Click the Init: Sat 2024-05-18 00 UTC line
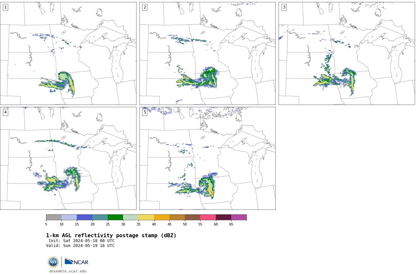Image resolution: width=418 pixels, height=275 pixels. point(82,241)
